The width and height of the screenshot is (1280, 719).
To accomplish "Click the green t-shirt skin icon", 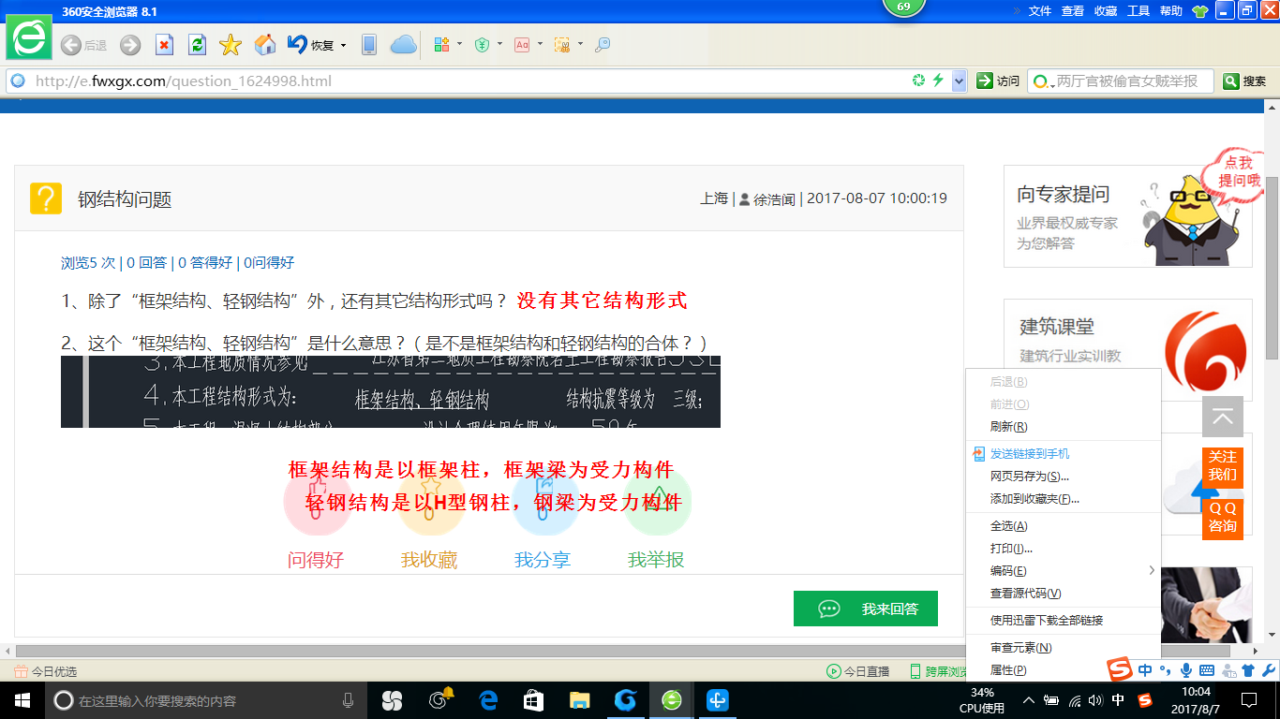I will pyautogui.click(x=1200, y=11).
